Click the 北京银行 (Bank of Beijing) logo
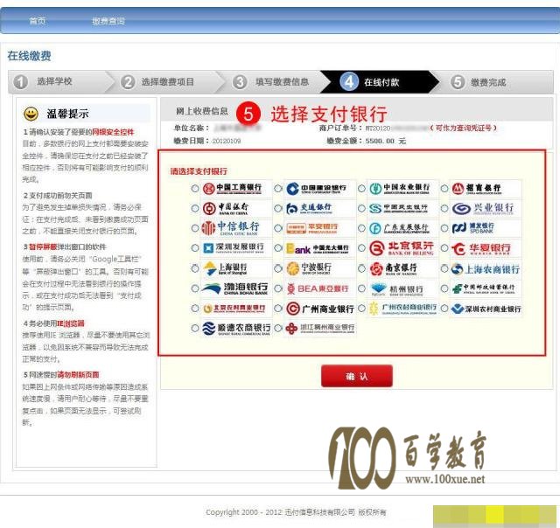560x528 pixels. [x=402, y=248]
